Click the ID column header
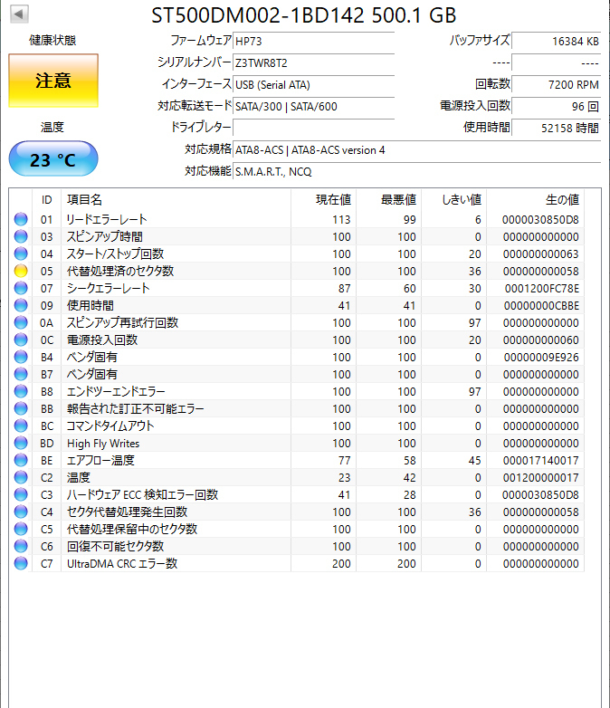The width and height of the screenshot is (610, 708). click(46, 199)
